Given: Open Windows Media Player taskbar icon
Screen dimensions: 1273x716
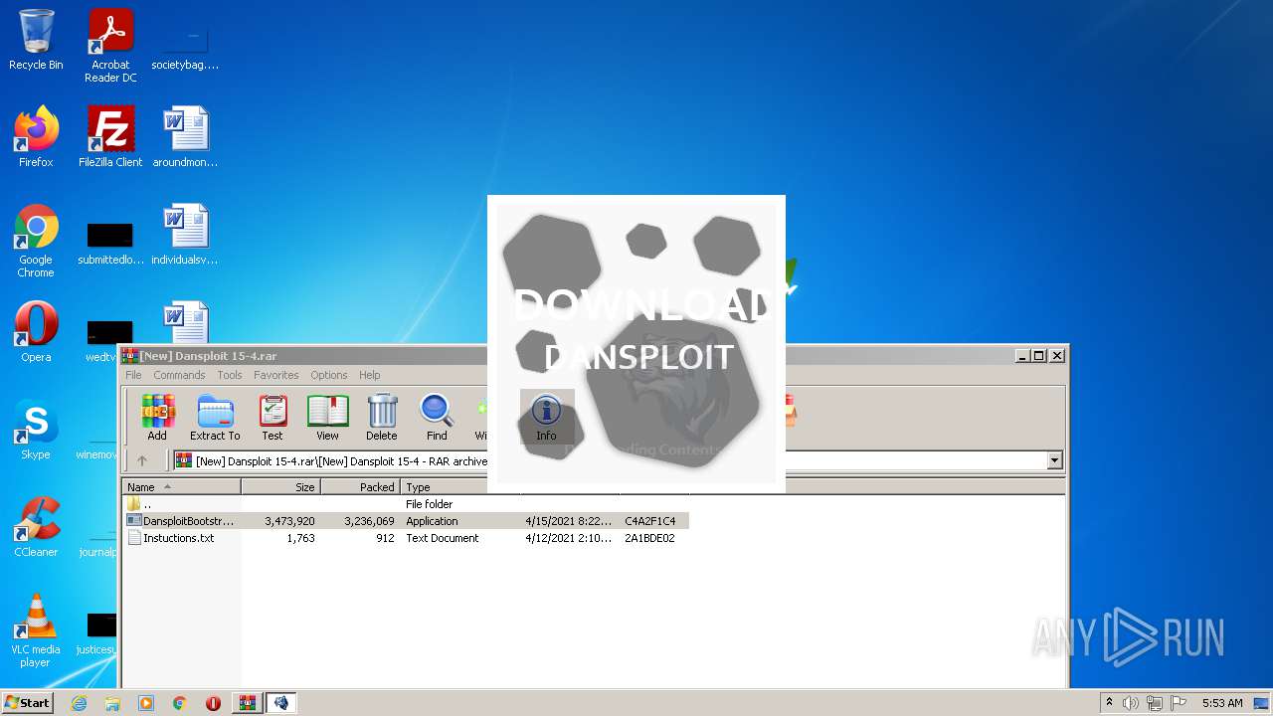Looking at the screenshot, I should [146, 703].
